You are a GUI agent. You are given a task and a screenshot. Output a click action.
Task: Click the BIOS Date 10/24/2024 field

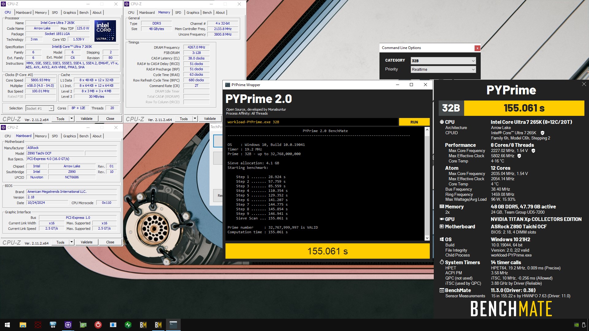pos(47,203)
